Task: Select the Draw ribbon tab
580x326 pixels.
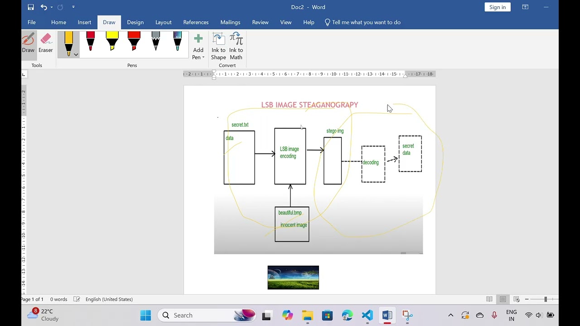Action: (109, 22)
